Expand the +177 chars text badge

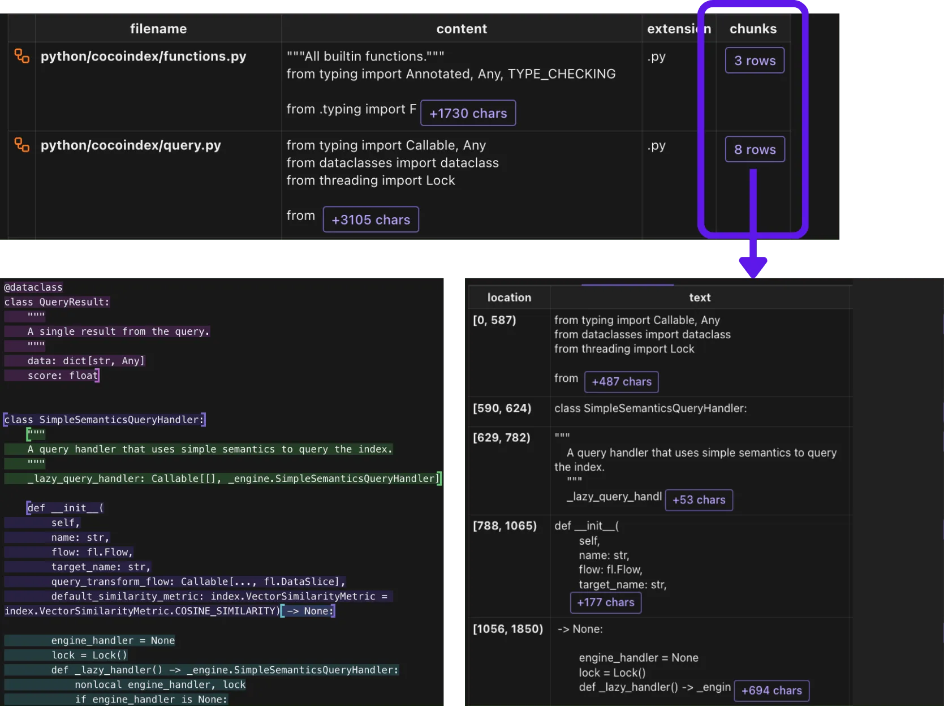tap(605, 602)
